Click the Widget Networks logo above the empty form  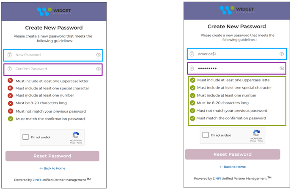pos(53,11)
